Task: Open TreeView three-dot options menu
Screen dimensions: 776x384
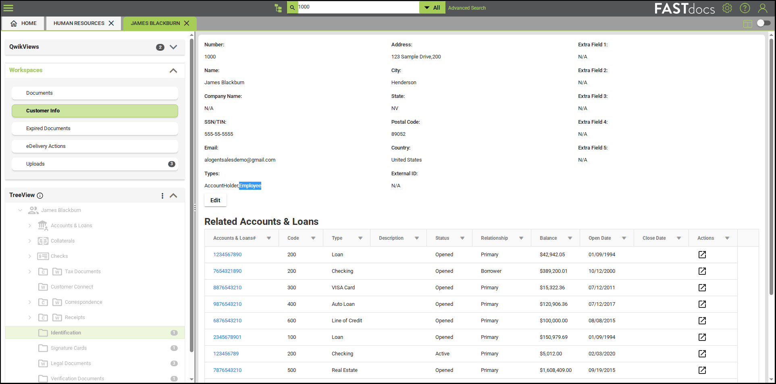Action: click(x=162, y=196)
